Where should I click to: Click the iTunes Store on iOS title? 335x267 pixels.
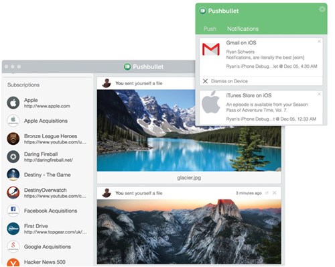tap(249, 95)
